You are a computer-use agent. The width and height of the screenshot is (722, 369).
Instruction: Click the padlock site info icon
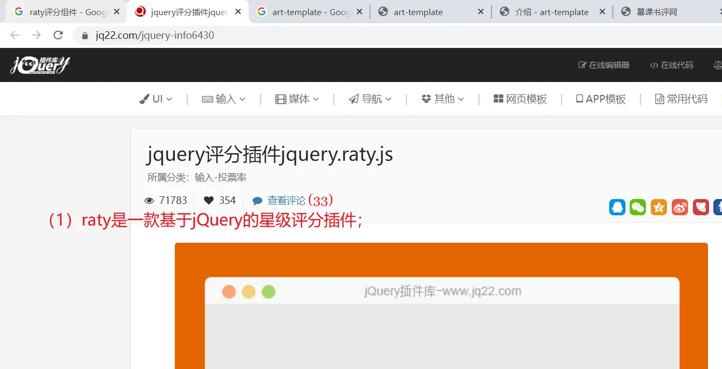pos(85,36)
